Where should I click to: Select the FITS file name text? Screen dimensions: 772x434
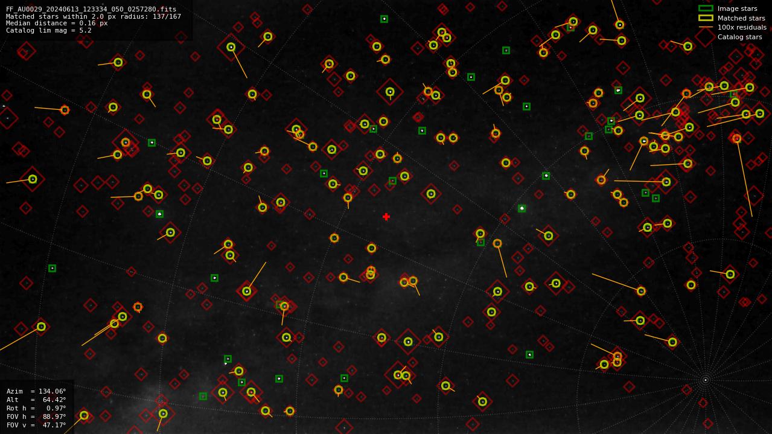91,10
